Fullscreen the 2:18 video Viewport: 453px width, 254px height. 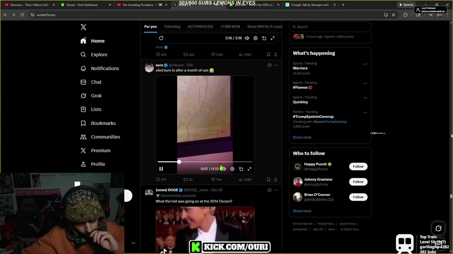273,38
